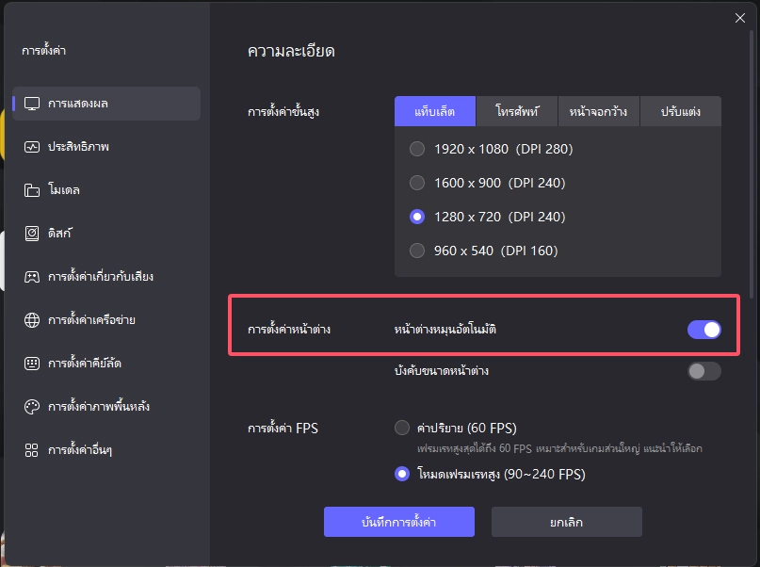Viewport: 760px width, 567px height.
Task: Click the vertical scrollbar of settings panel
Action: [752, 165]
